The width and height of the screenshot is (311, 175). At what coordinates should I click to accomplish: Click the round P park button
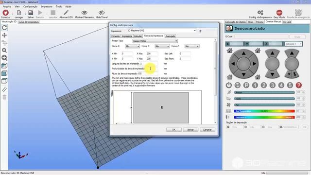click(246, 86)
